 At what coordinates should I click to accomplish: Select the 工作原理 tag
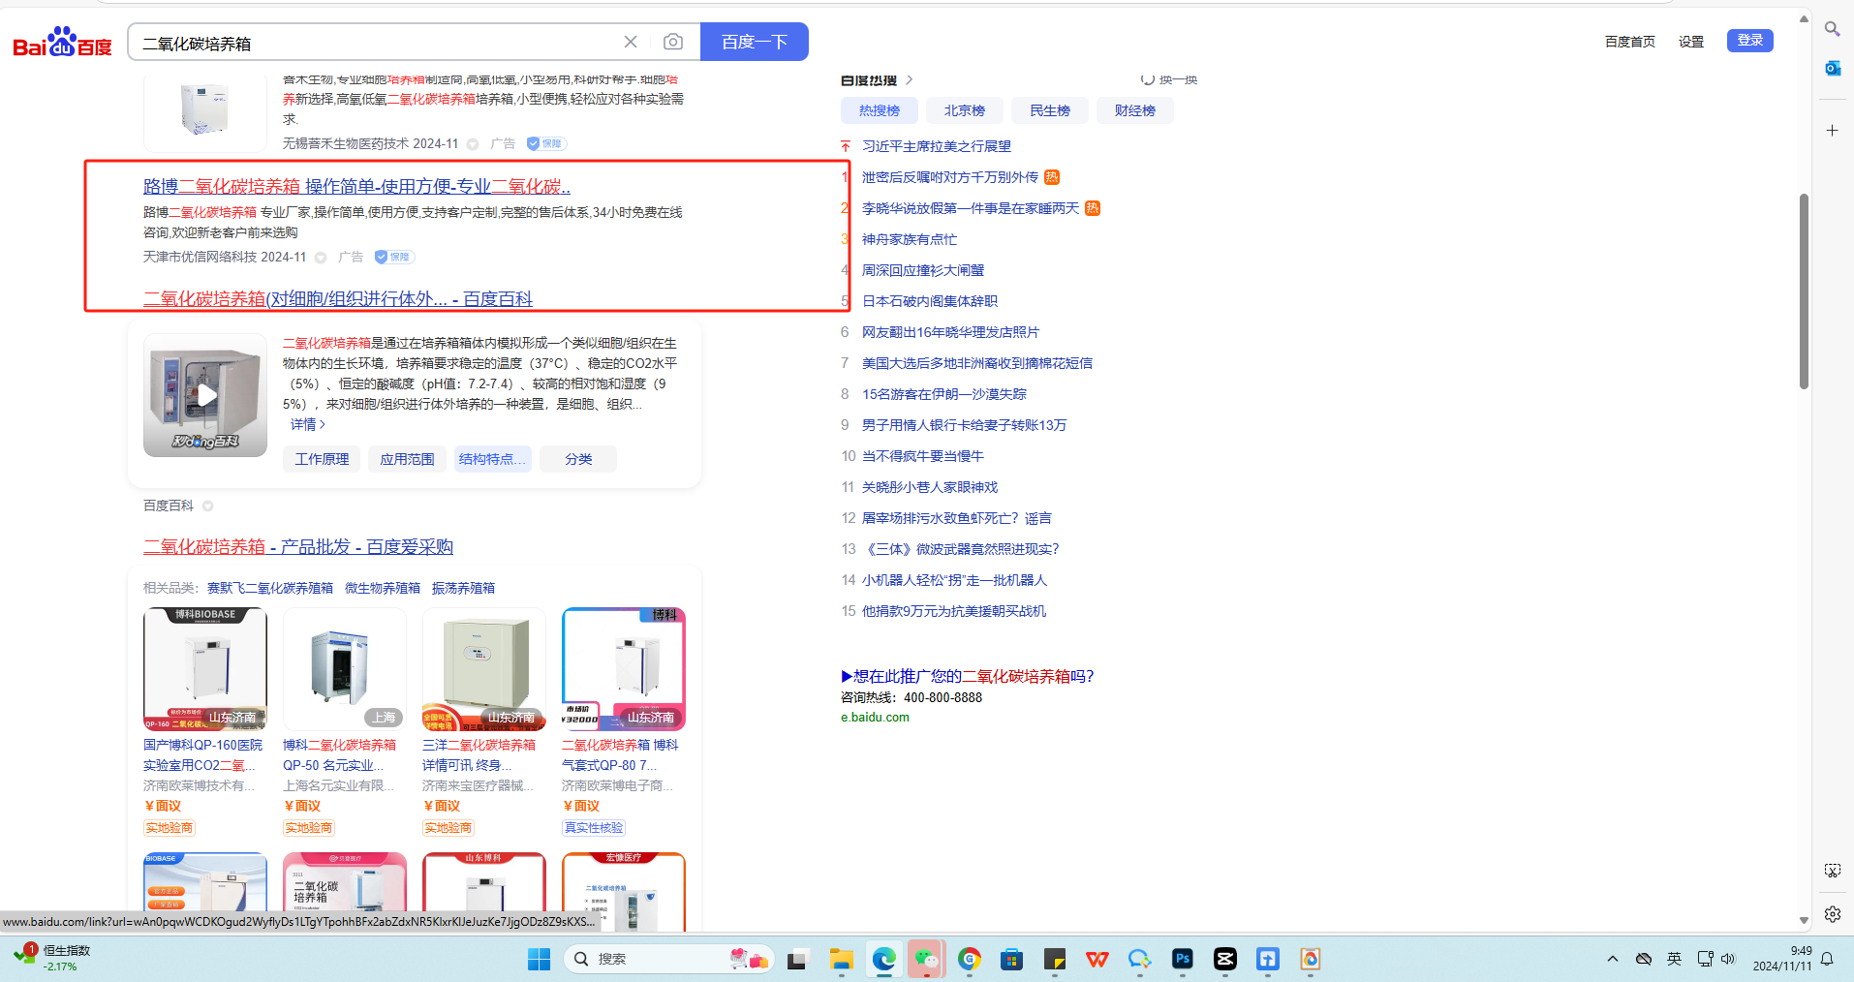click(322, 459)
